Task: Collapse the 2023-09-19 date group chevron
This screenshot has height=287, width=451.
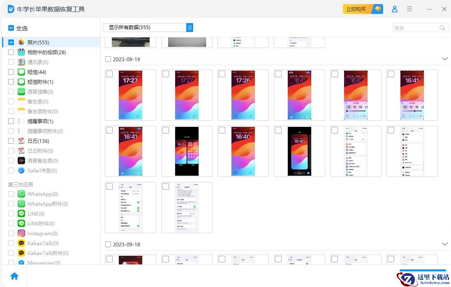Action: [445, 59]
